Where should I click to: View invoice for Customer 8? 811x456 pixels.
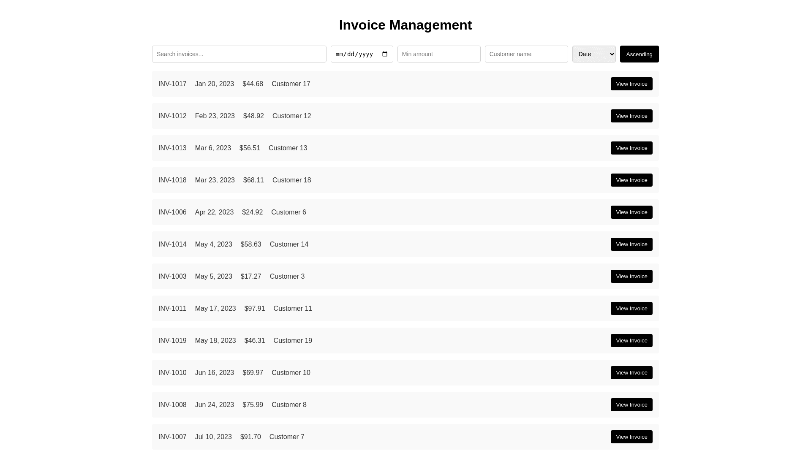coord(631,405)
